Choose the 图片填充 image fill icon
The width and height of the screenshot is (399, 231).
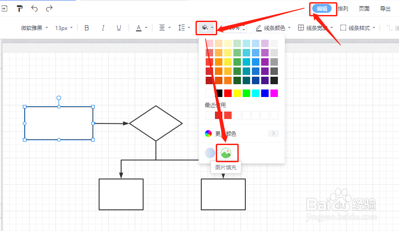(x=226, y=153)
